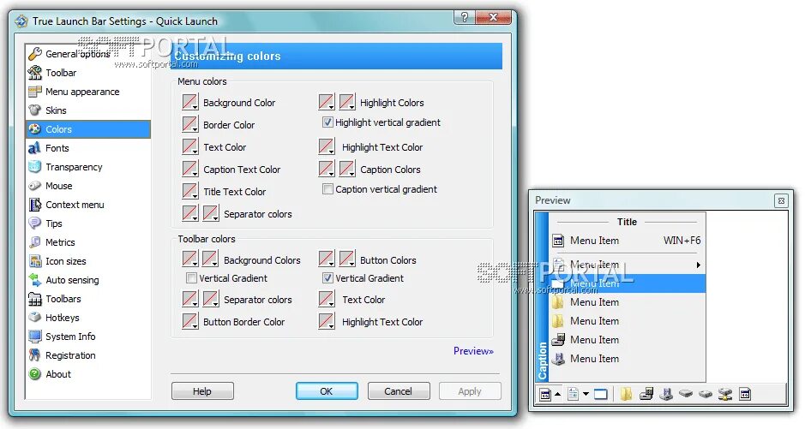The width and height of the screenshot is (805, 429).
Task: Check Vertical Gradient under Background Colors
Action: 191,278
